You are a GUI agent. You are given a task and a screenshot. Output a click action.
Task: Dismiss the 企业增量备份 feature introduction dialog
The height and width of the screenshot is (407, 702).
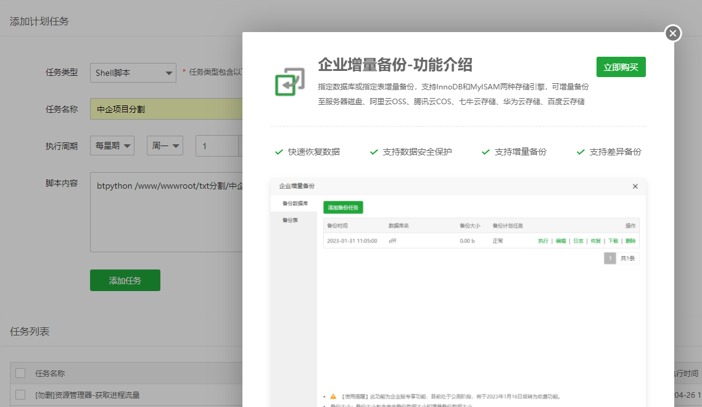pos(672,34)
